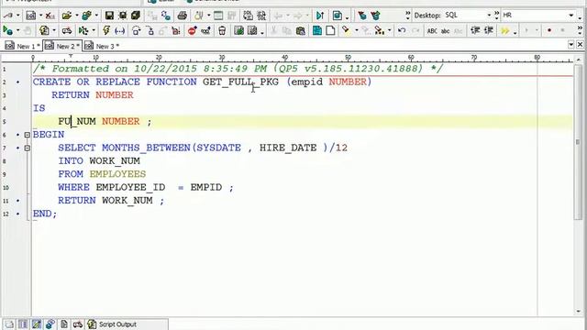Open the execute play dropdown arrow

17,30
